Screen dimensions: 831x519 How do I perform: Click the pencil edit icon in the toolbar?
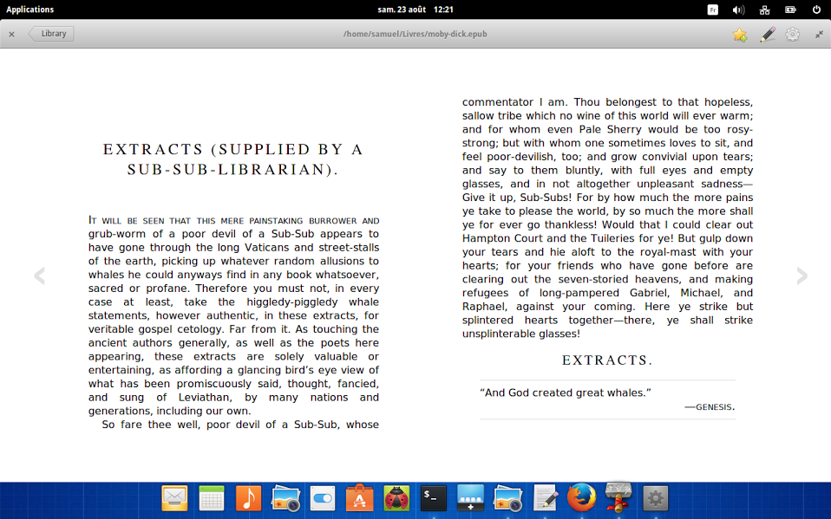tap(768, 35)
